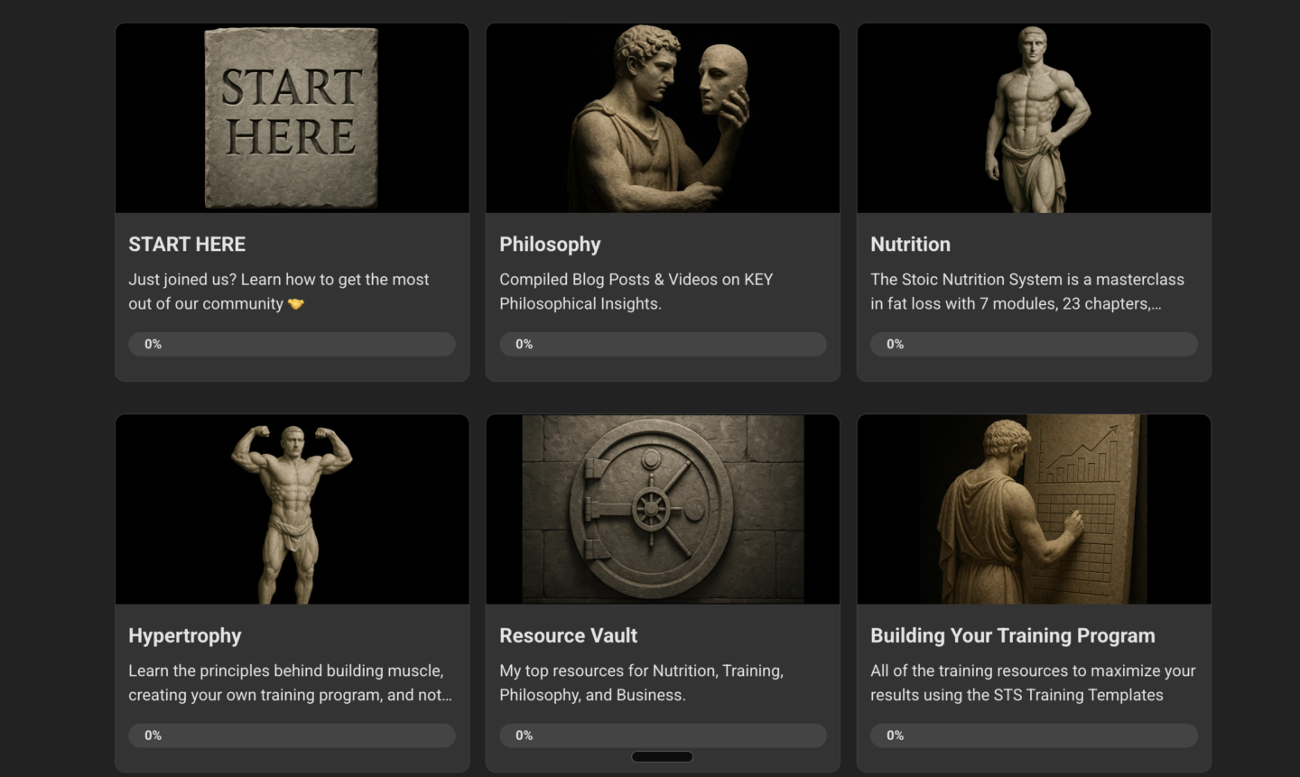Click the Building Your Training Program progress bar
Screen dimensions: 1300x777
pos(1034,735)
